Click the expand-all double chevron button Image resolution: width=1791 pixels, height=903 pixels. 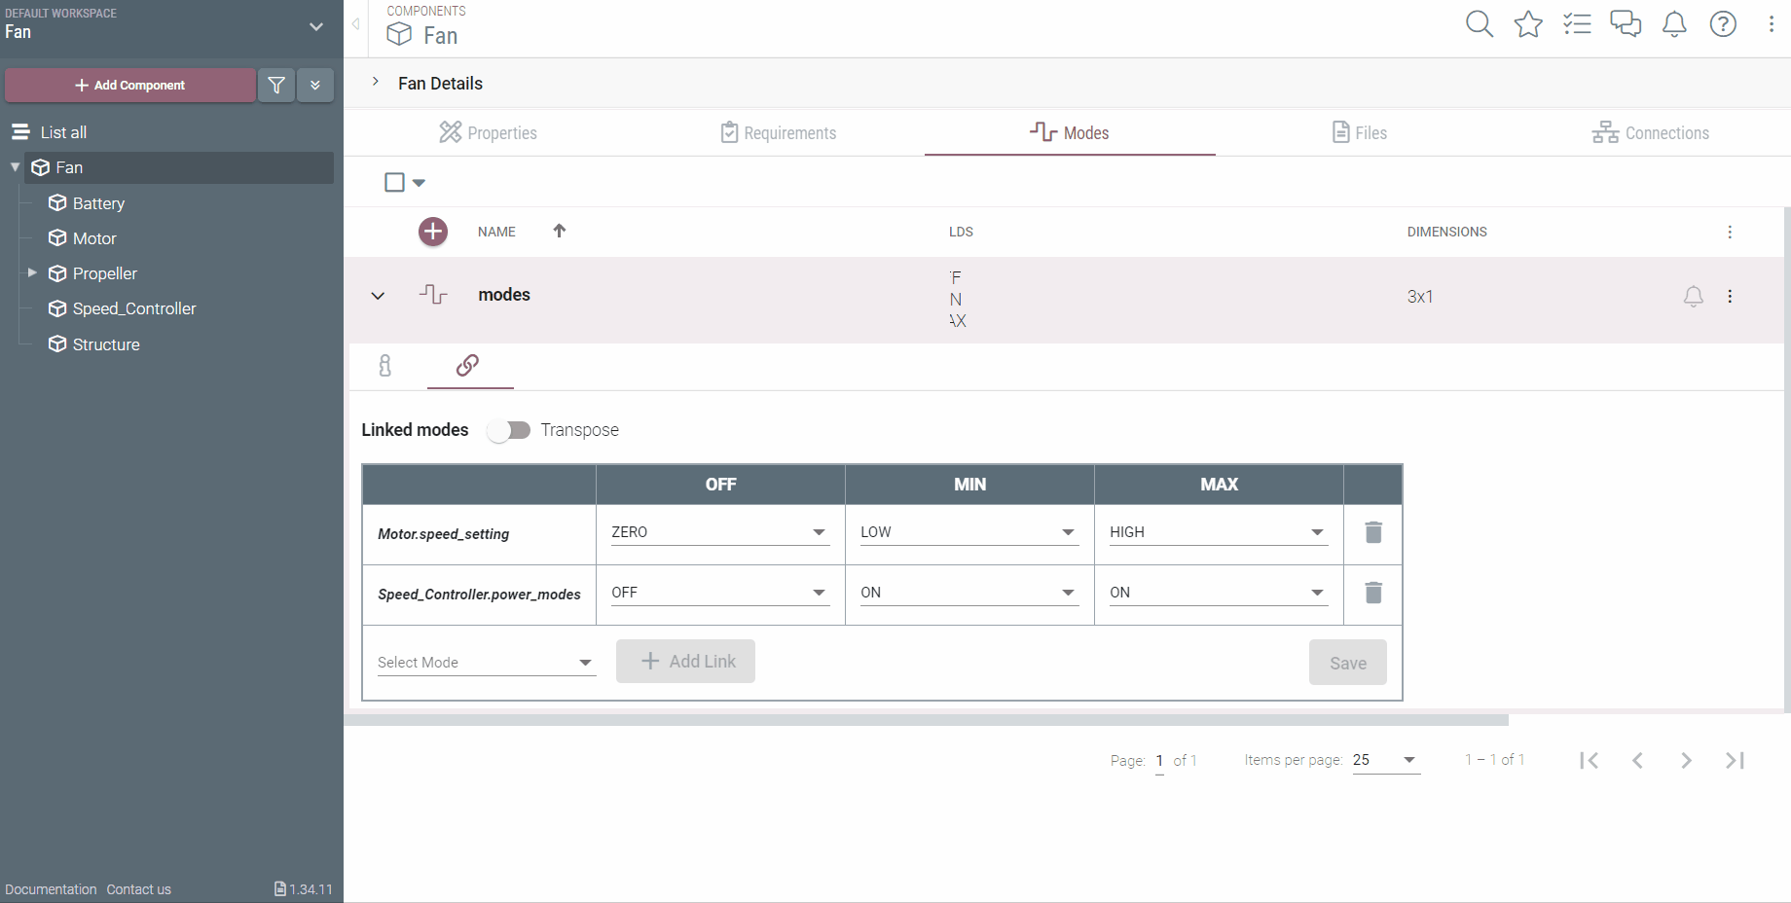315,86
